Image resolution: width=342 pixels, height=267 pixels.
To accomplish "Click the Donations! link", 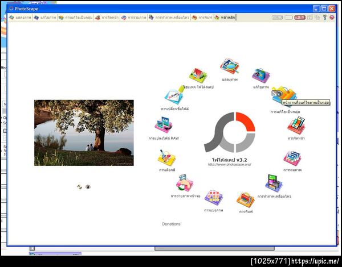I will [172, 224].
